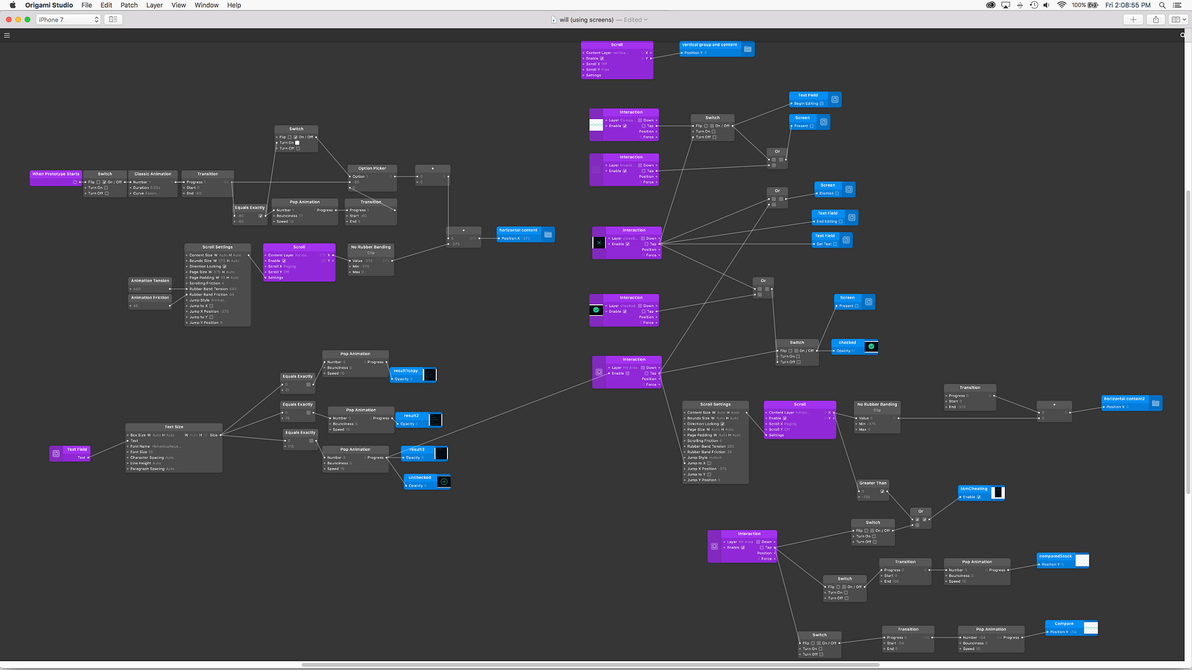Click the Option Picker patch header
The image size is (1192, 670).
(x=372, y=169)
